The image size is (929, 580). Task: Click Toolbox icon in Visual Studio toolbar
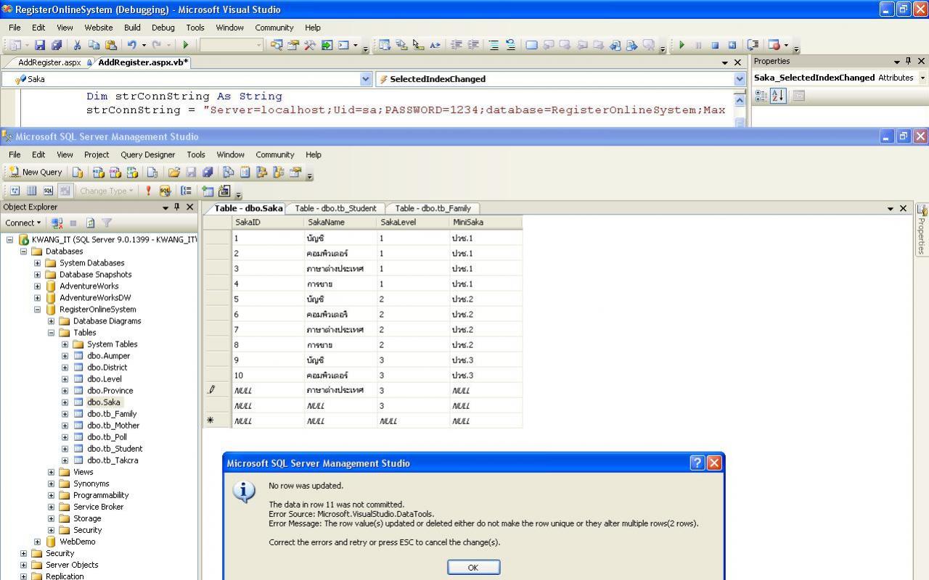coord(310,45)
